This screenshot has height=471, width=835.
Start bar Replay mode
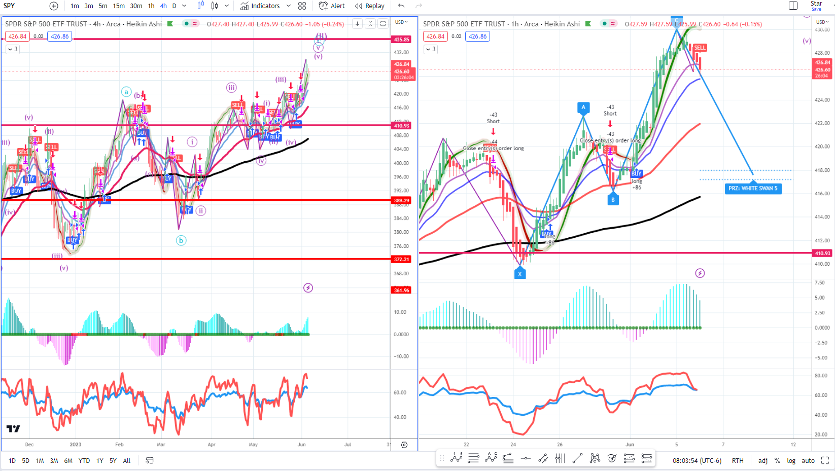coord(370,6)
